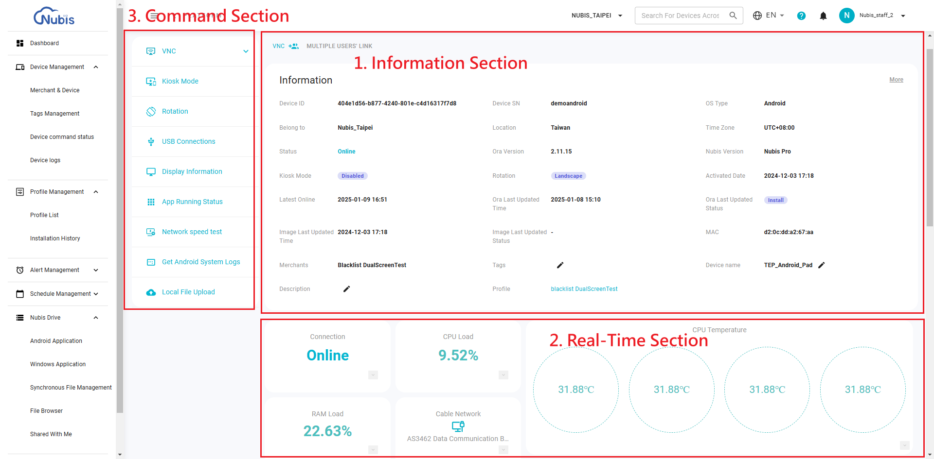Click the Schedule Management calendar icon
934x459 pixels.
coord(20,294)
